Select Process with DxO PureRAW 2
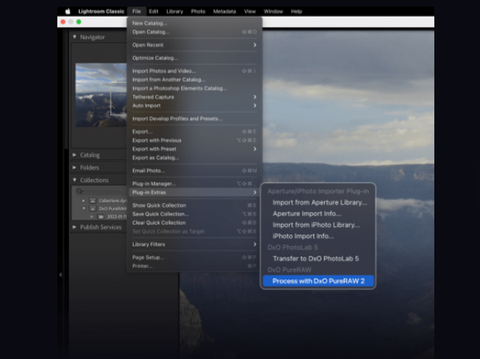Image resolution: width=480 pixels, height=359 pixels. [318, 281]
